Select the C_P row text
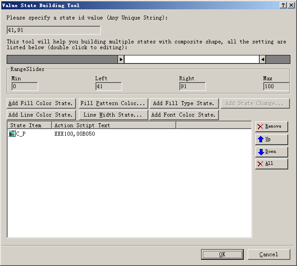The image size is (297, 266). [x=21, y=134]
